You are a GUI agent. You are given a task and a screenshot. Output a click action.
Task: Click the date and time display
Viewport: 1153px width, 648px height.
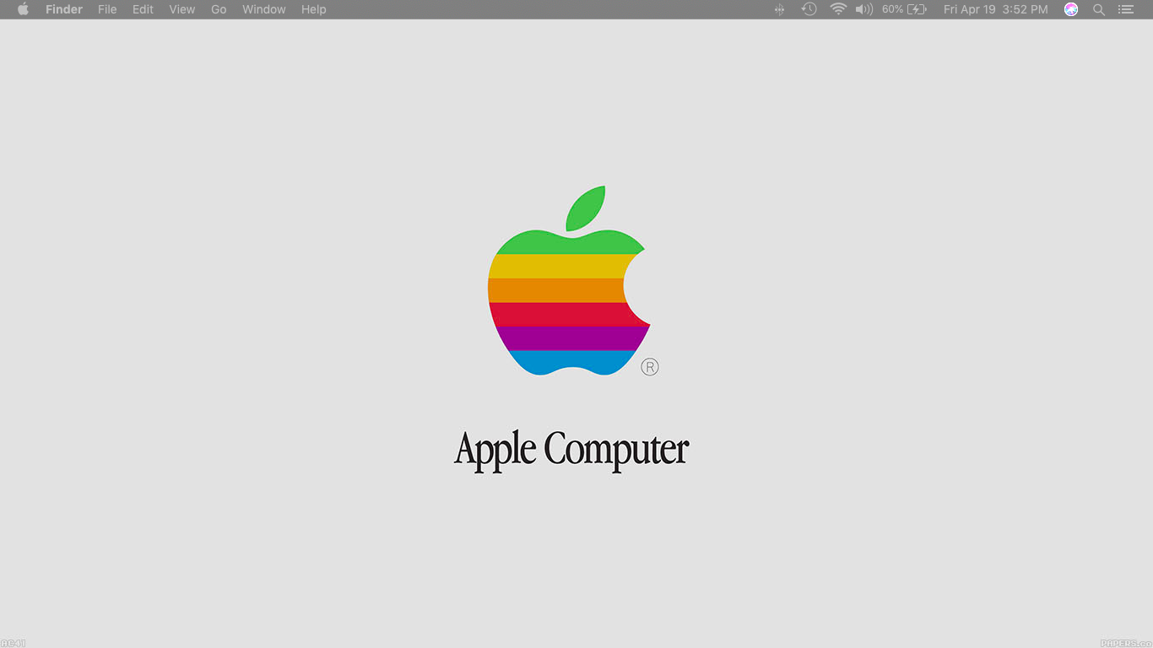(x=995, y=9)
